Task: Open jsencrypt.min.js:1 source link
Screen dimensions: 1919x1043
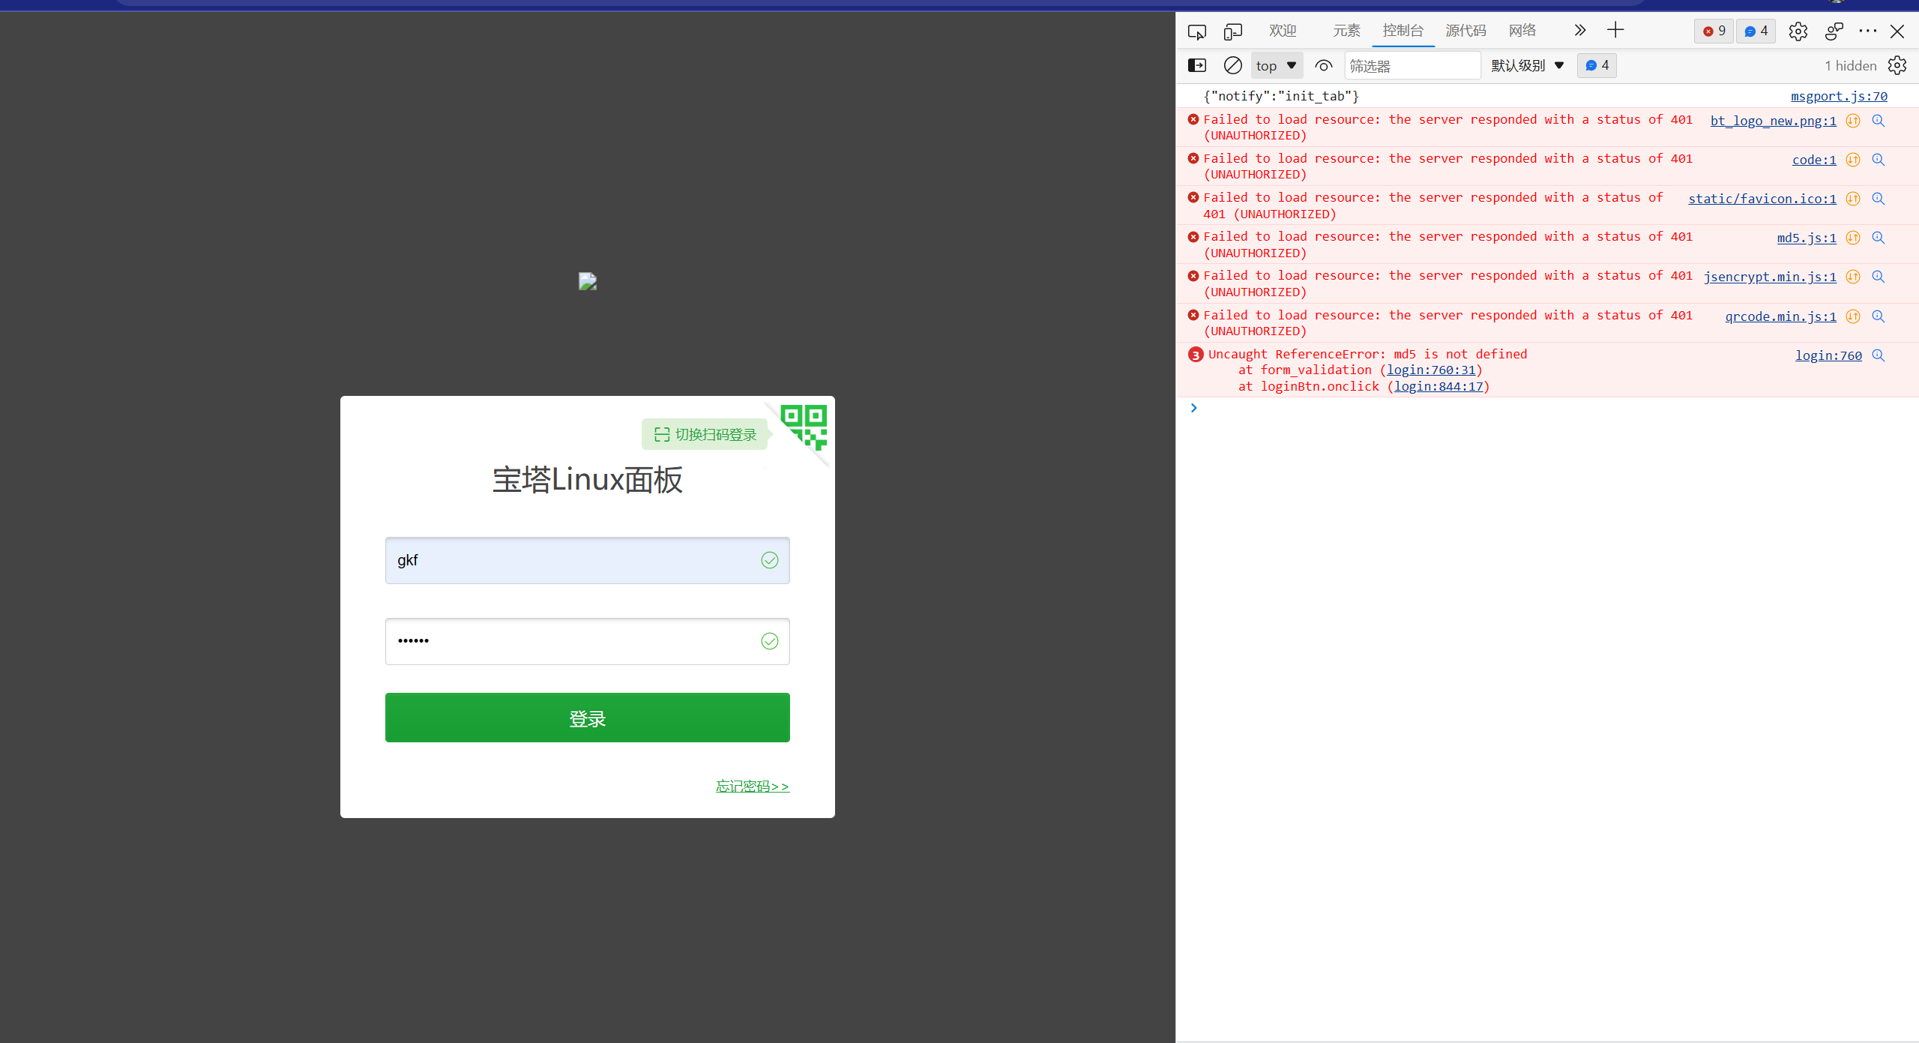Action: pos(1770,277)
